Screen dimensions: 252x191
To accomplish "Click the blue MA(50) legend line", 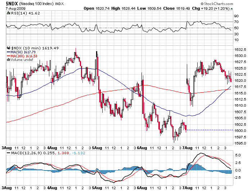I will pos(8,52).
